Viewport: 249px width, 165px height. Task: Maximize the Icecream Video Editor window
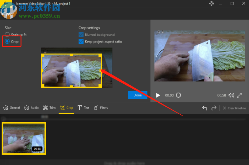pyautogui.click(x=232, y=3)
